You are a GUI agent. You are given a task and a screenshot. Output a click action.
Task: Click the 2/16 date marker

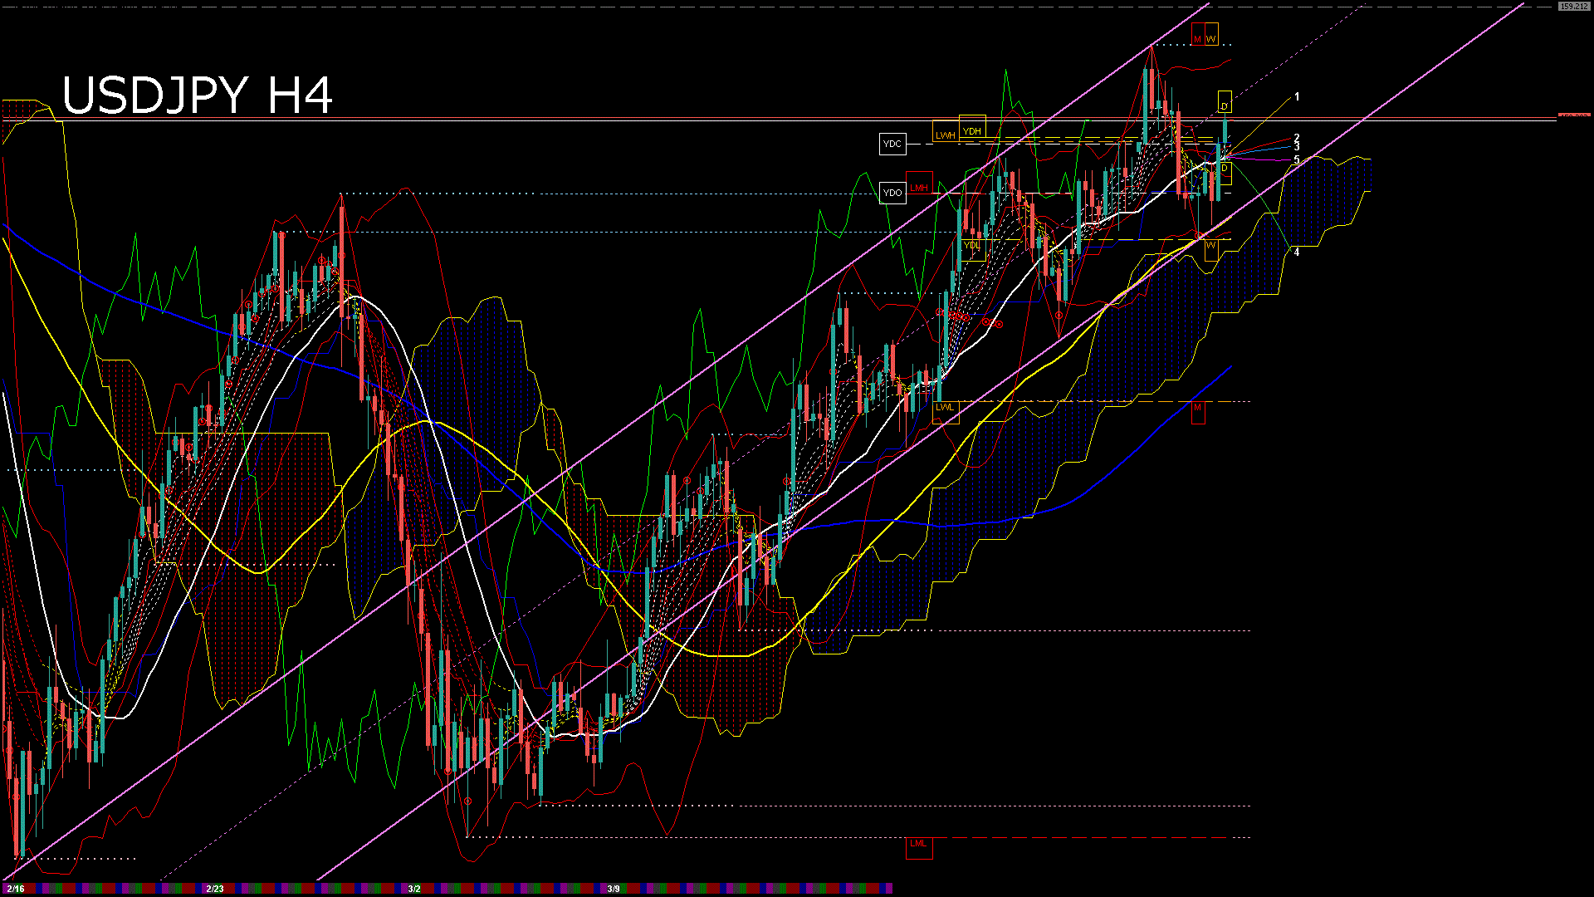[x=15, y=889]
